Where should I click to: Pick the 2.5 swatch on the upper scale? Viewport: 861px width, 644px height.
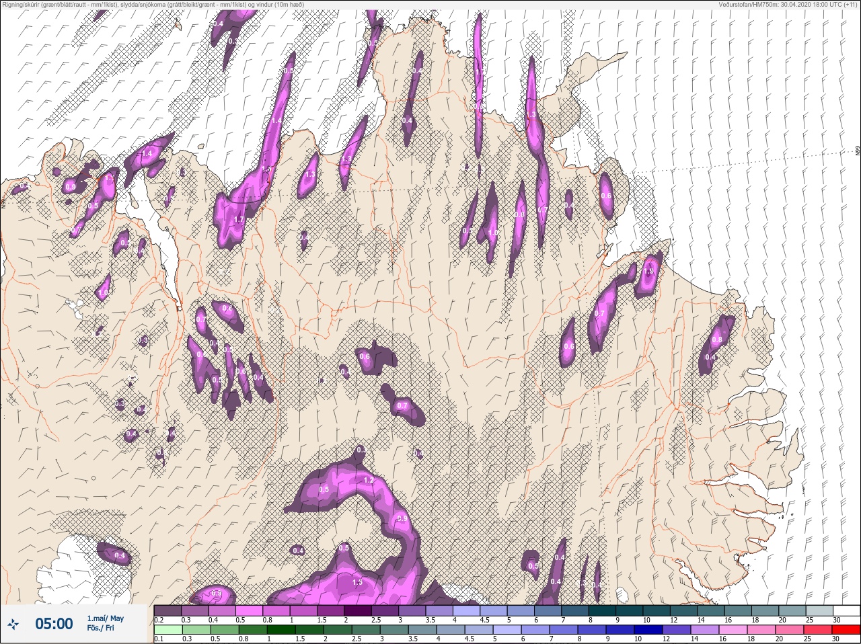tap(385, 610)
